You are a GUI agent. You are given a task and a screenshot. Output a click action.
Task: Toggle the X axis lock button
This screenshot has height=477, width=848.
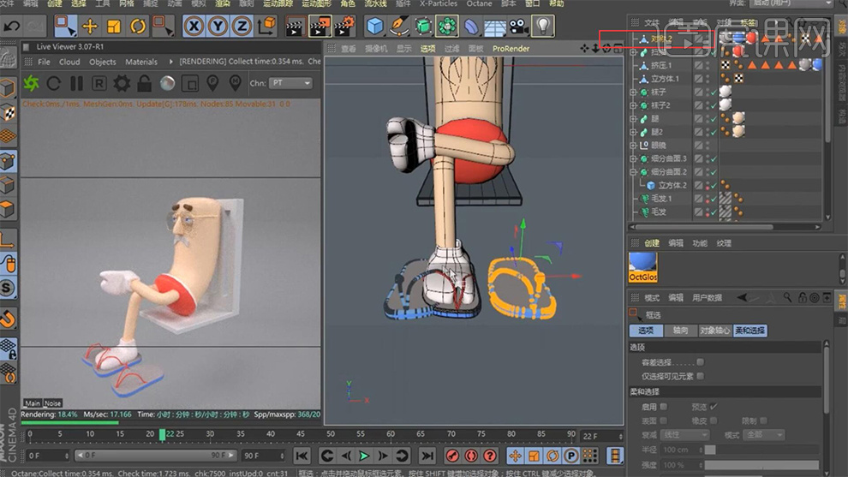[x=194, y=26]
